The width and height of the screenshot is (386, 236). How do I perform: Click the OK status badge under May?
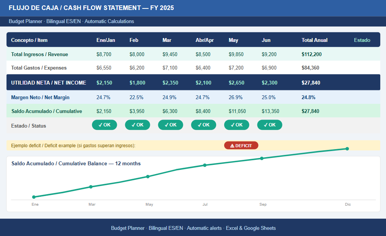[x=237, y=125]
